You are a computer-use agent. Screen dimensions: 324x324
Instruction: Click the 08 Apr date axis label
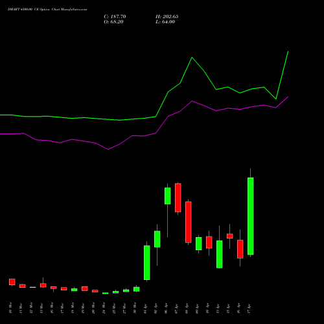pyautogui.click(x=187, y=309)
